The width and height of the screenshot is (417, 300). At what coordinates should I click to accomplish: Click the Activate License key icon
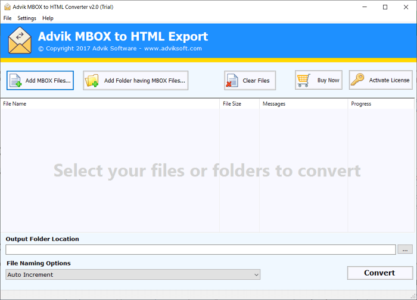[381, 80]
